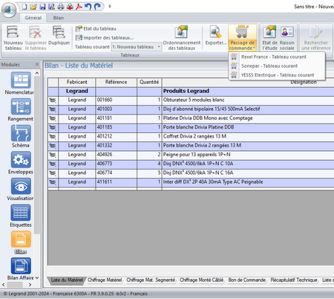This screenshot has height=299, width=334.
Task: Choose Sonepar - Tableau courant
Action: (277, 66)
